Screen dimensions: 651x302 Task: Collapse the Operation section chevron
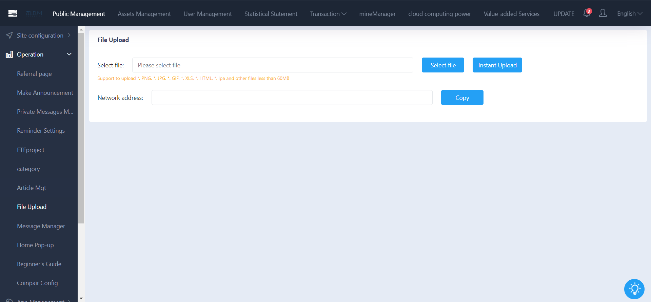pyautogui.click(x=69, y=54)
